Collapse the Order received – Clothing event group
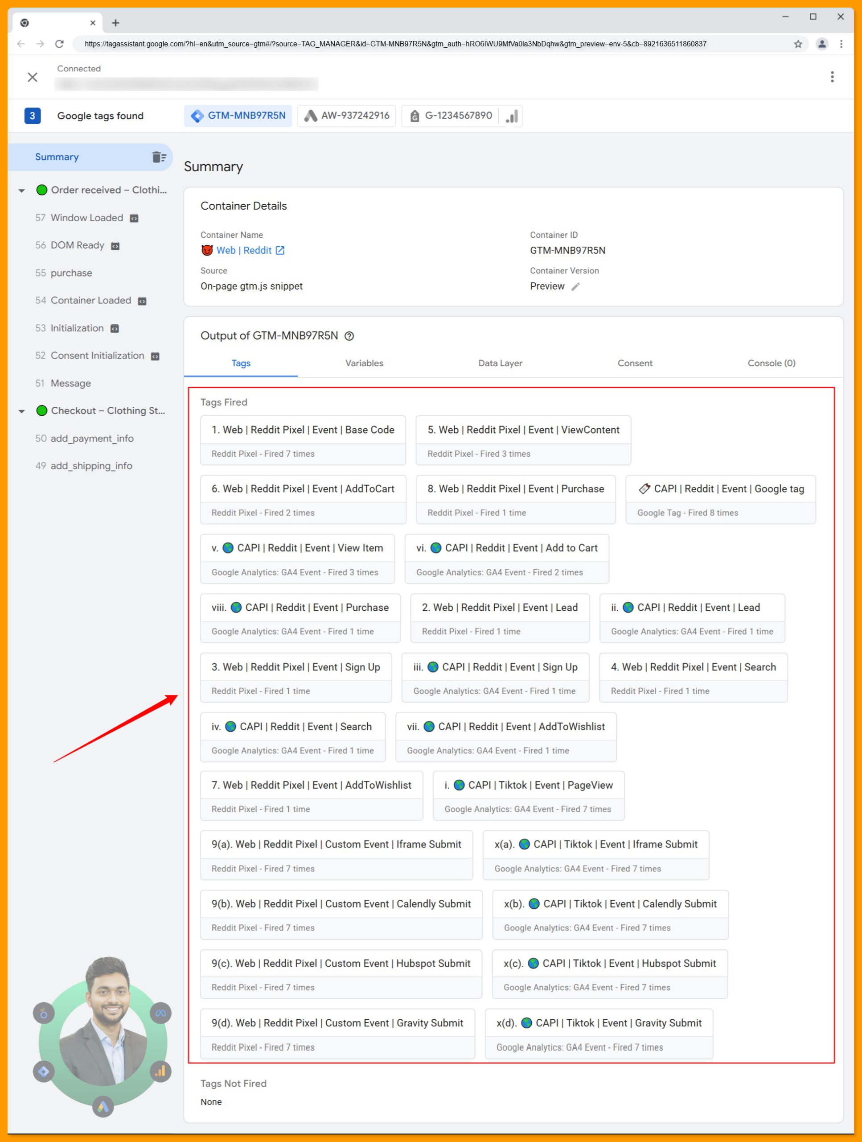Image resolution: width=862 pixels, height=1142 pixels. click(22, 190)
